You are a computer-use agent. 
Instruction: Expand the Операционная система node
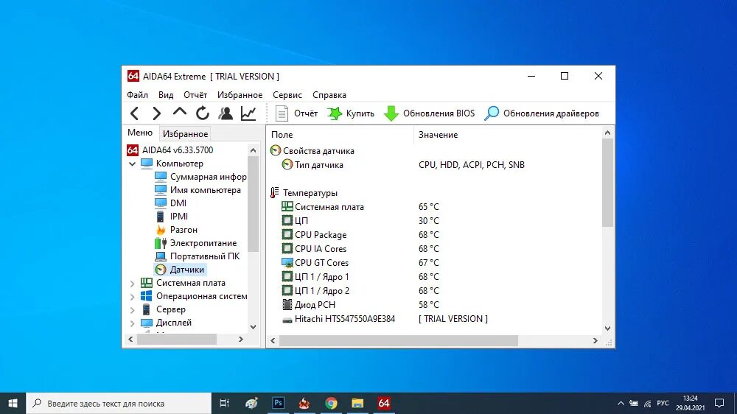(x=132, y=297)
